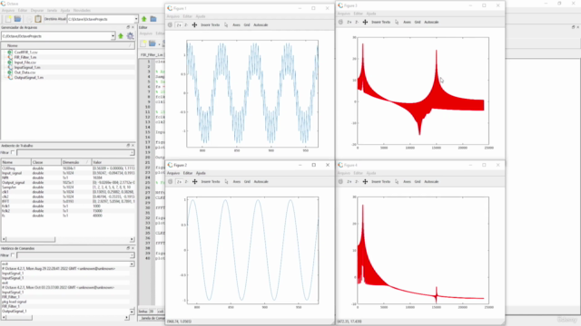Click rotate tool in Figure 1 toolbar
The image size is (581, 326).
(x=170, y=24)
